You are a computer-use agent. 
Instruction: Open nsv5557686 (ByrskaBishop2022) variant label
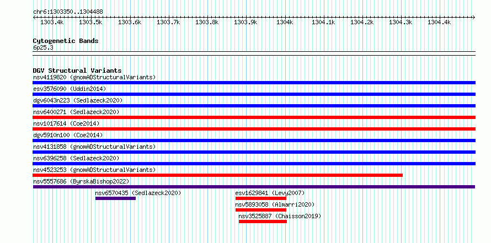[81, 181]
